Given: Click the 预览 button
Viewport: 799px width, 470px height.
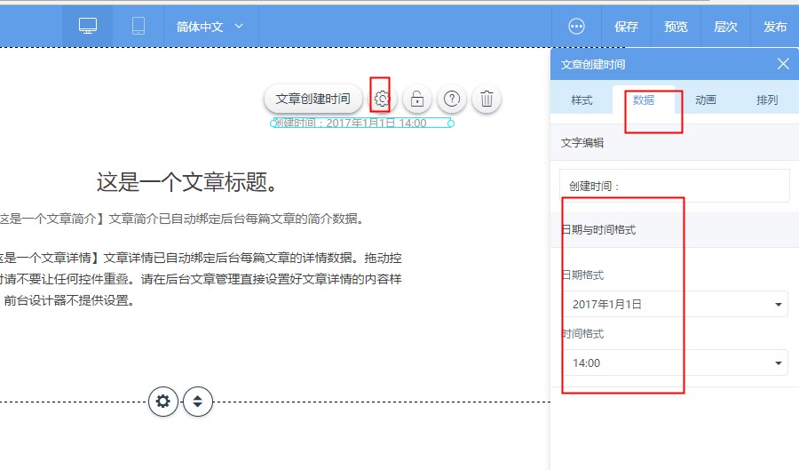Looking at the screenshot, I should coord(676,27).
